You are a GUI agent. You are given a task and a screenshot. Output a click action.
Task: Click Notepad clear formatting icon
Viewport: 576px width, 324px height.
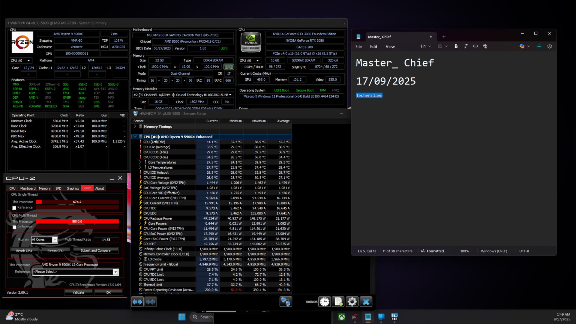tap(485, 46)
